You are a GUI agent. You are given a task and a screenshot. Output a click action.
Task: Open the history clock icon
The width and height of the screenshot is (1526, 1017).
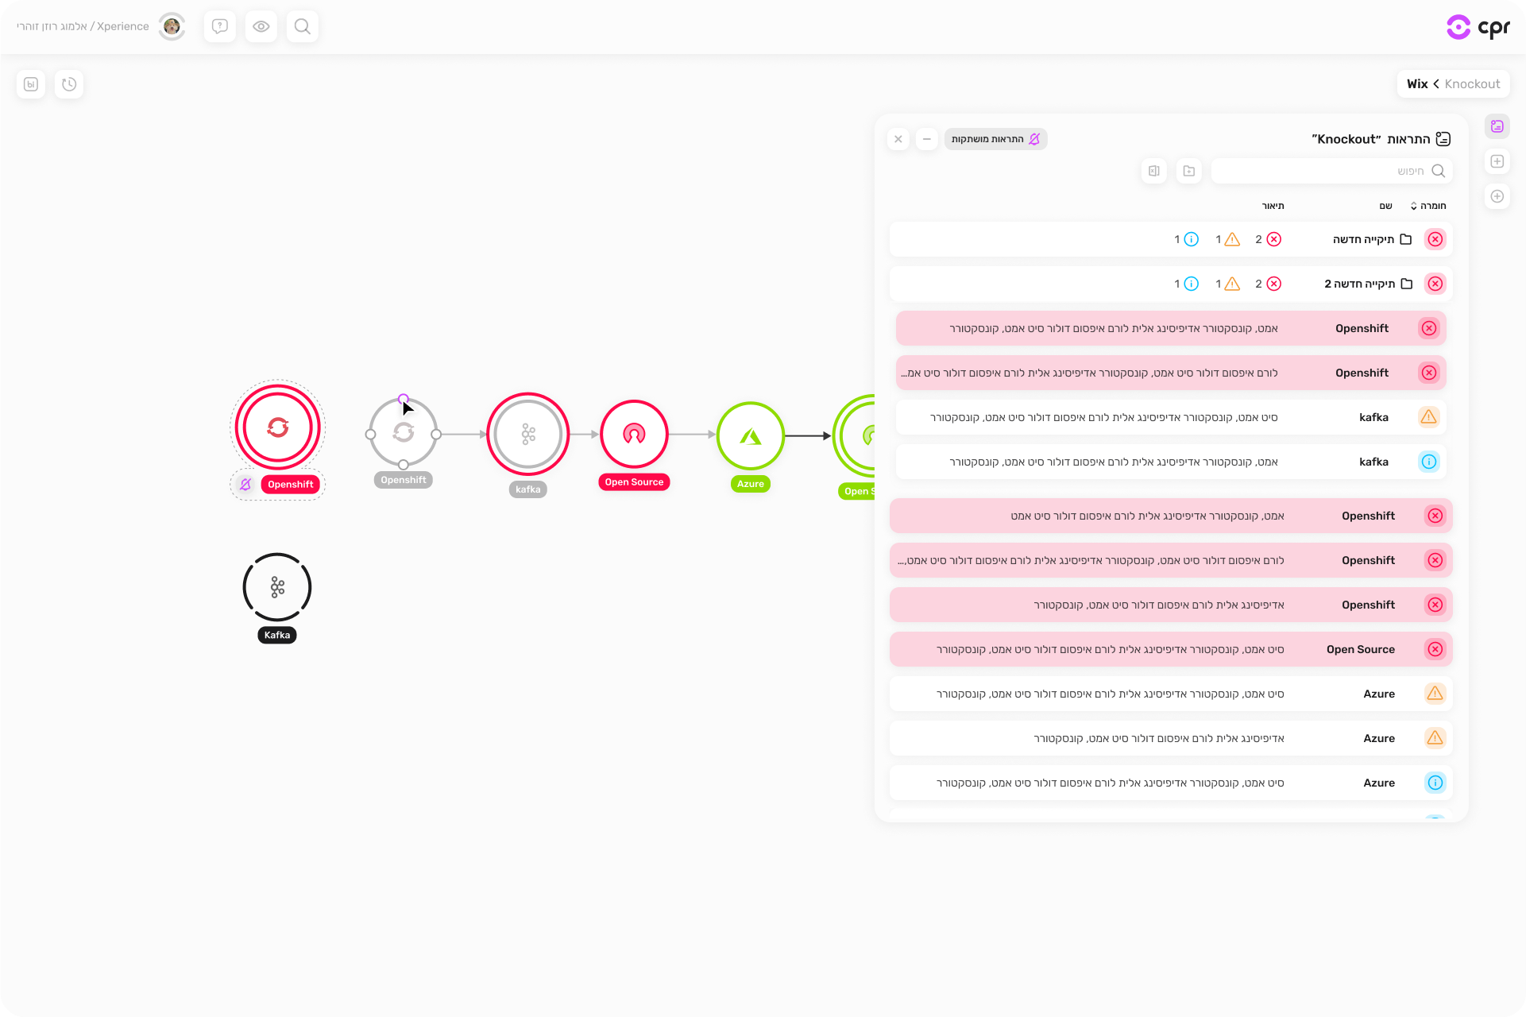69,84
